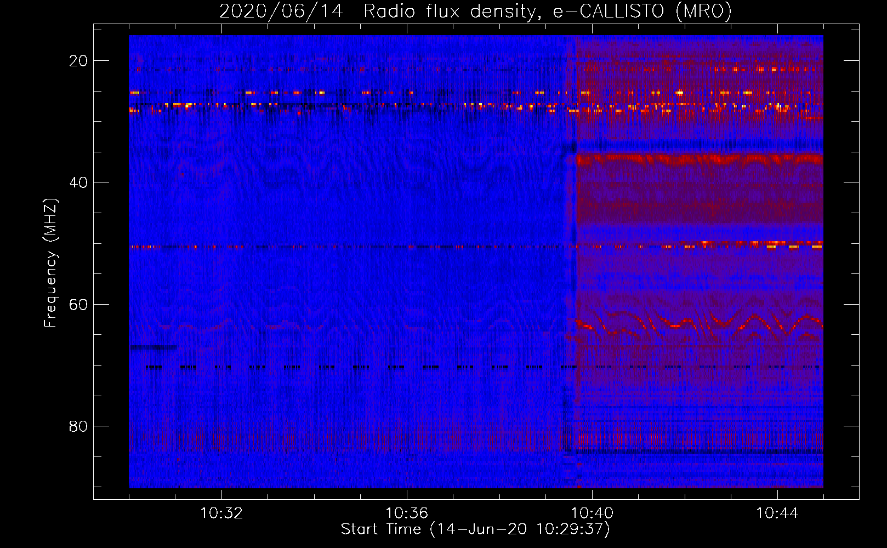Image resolution: width=887 pixels, height=548 pixels.
Task: Click the '60' frequency tick label
Action: coord(78,305)
